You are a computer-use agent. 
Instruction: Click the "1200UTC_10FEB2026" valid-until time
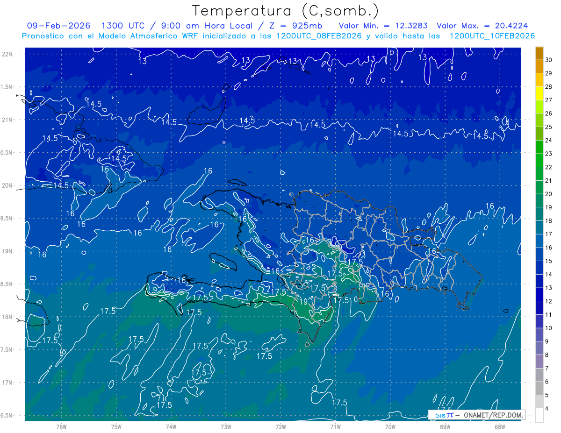492,36
